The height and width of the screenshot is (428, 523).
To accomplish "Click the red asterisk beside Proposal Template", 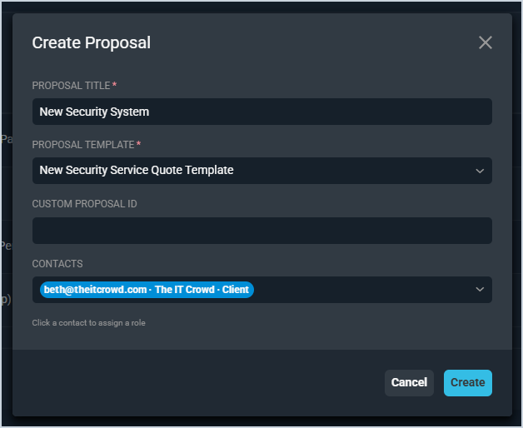I will point(138,144).
